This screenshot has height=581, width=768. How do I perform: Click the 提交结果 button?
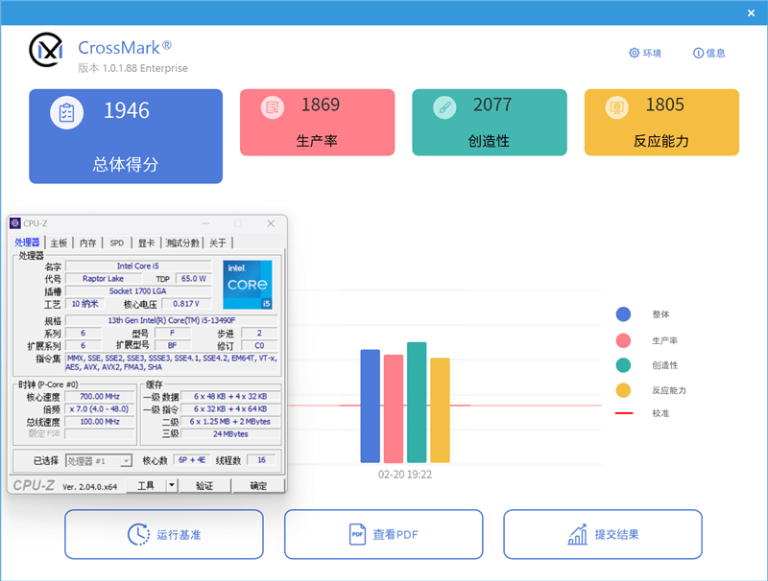coord(603,534)
